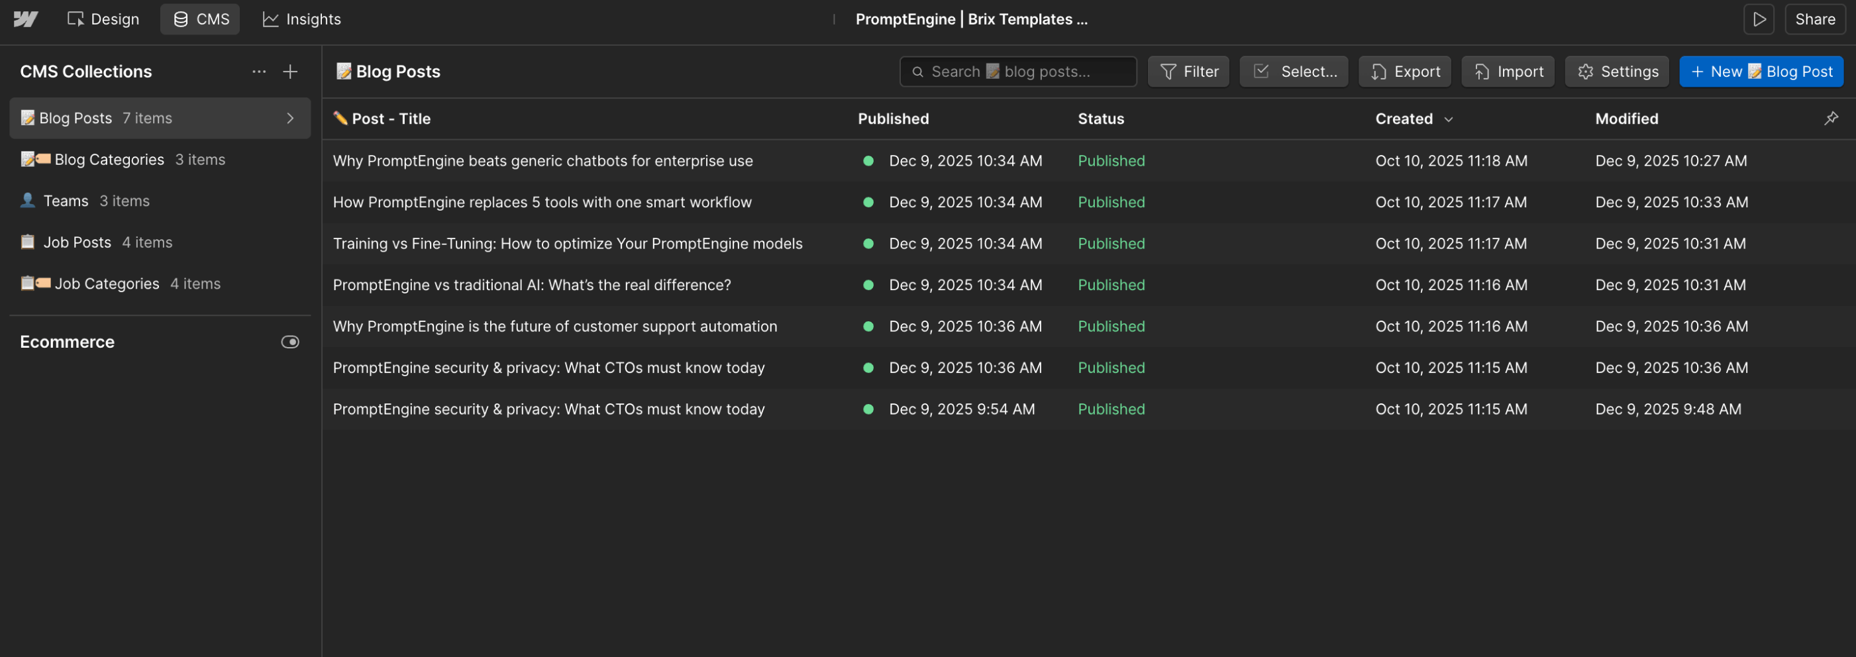
Task: Open CMS Collections three-dot options menu
Action: pyautogui.click(x=258, y=72)
